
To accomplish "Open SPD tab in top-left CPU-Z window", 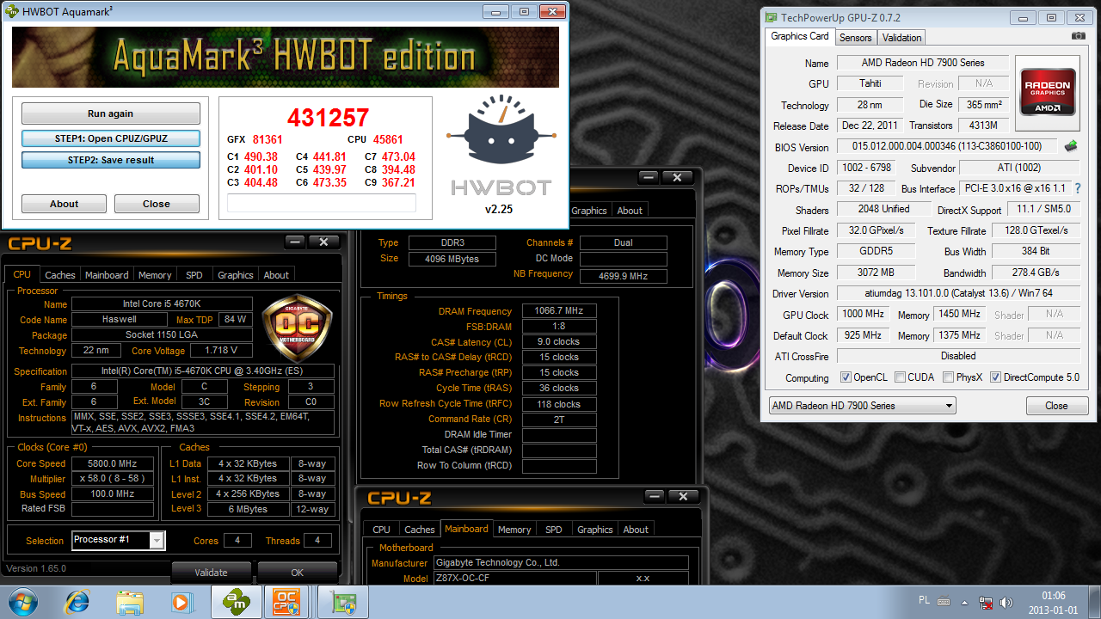I will click(194, 275).
